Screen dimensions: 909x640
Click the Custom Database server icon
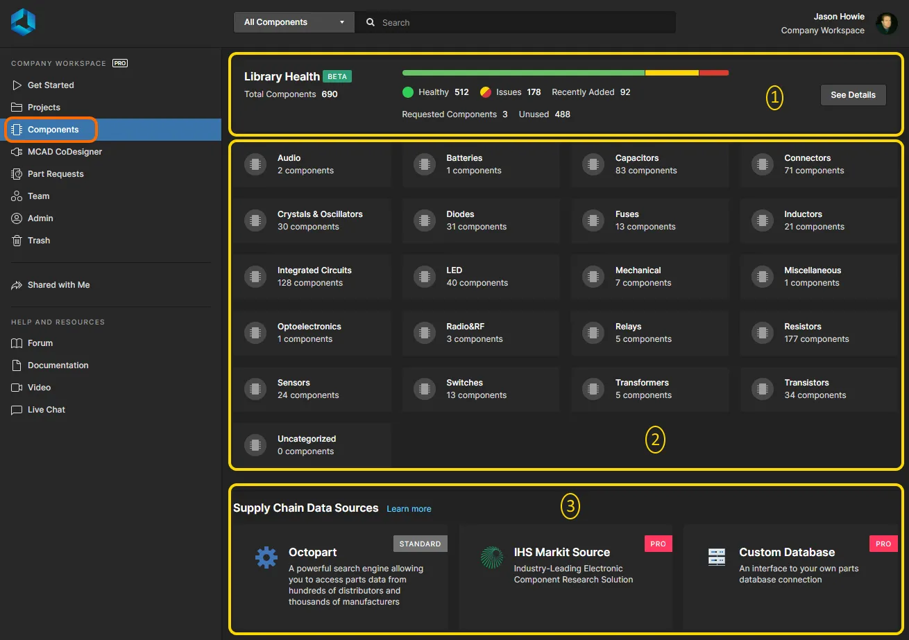point(717,557)
